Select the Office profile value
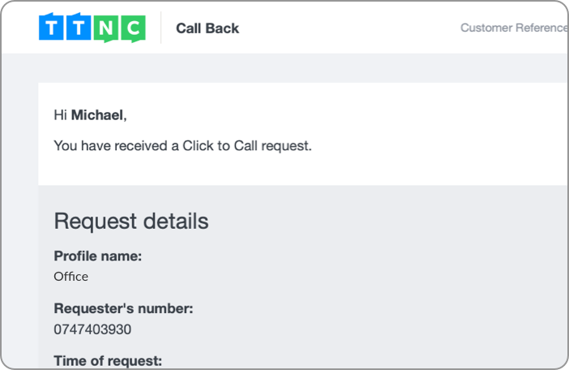The width and height of the screenshot is (569, 370). coord(71,277)
